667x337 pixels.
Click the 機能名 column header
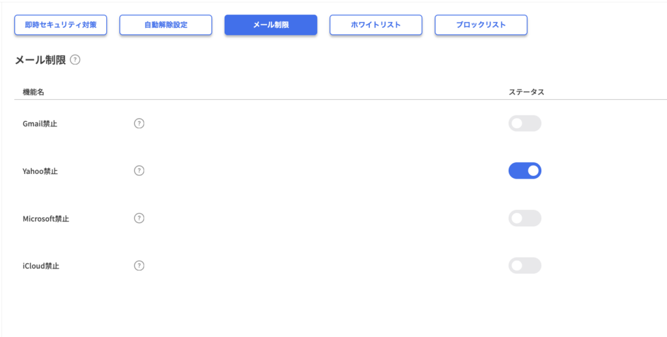[33, 92]
